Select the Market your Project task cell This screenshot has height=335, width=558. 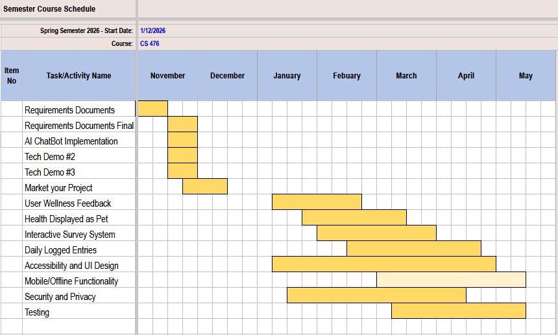(x=58, y=188)
